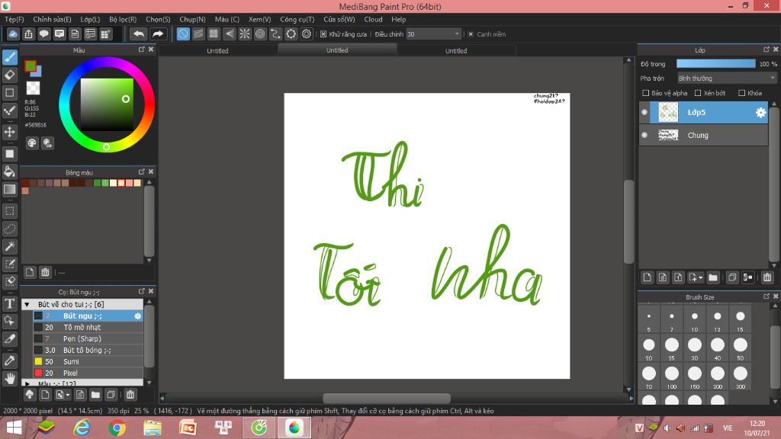Select the Bucket fill tool
The image size is (781, 439).
[9, 171]
